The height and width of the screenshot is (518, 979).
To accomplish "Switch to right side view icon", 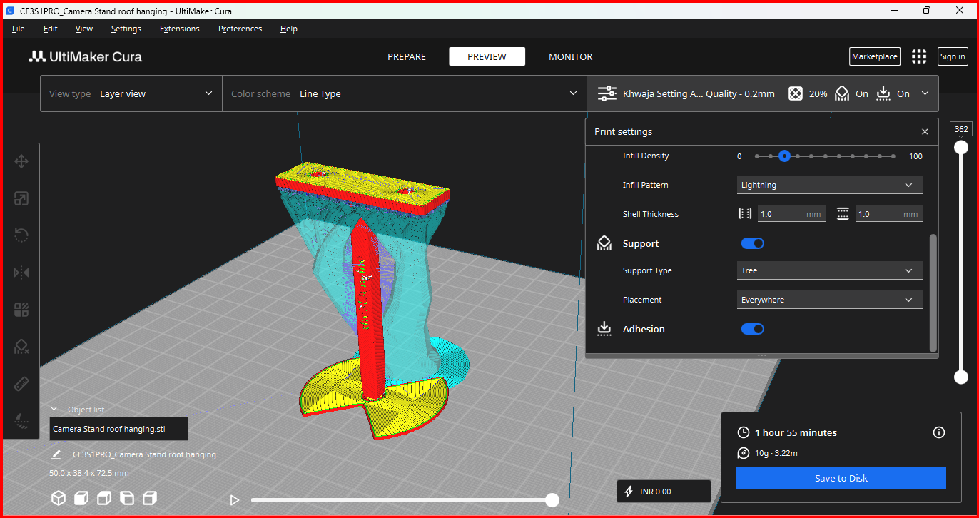I will (x=150, y=498).
